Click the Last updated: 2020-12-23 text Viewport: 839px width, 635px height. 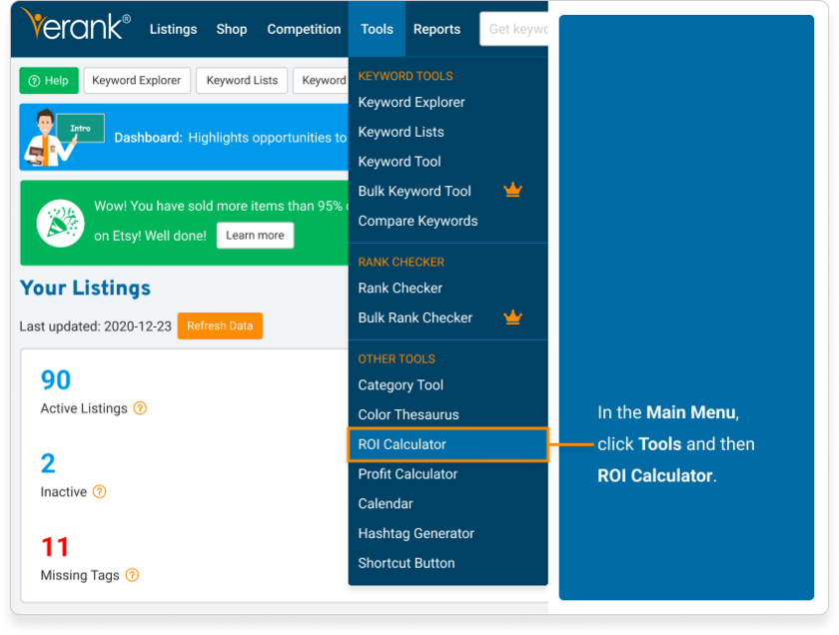95,326
